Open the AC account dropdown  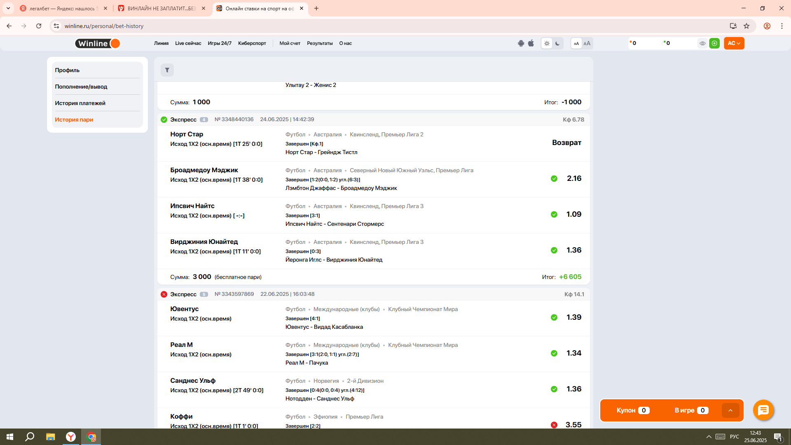click(734, 43)
